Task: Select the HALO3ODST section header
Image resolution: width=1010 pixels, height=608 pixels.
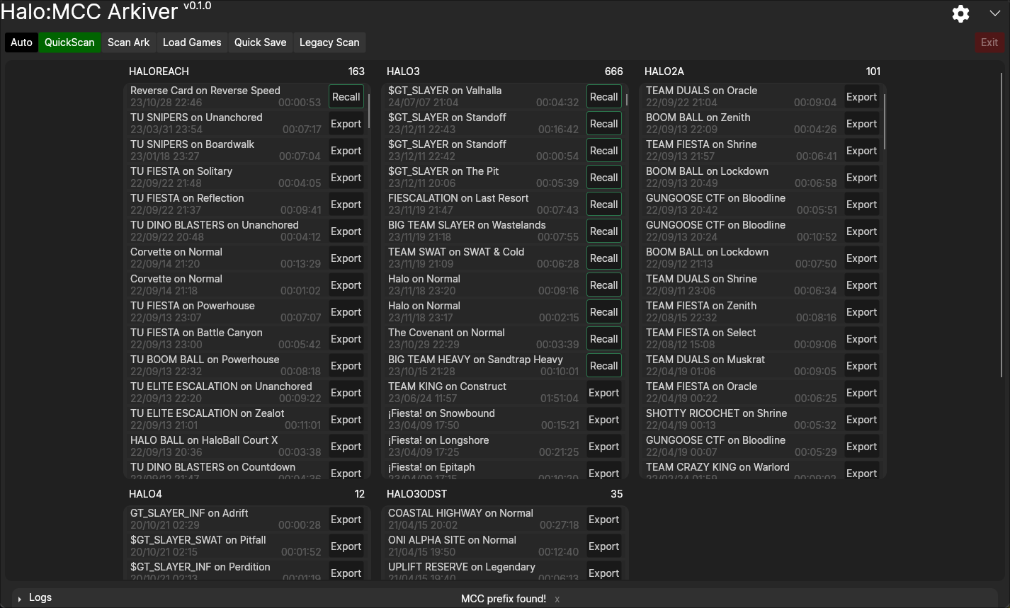Action: (x=417, y=494)
